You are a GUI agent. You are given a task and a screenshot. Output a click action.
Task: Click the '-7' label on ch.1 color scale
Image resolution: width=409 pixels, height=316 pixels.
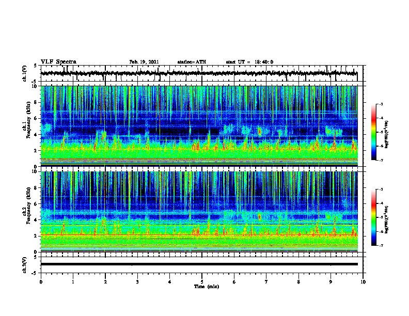coord(381,160)
